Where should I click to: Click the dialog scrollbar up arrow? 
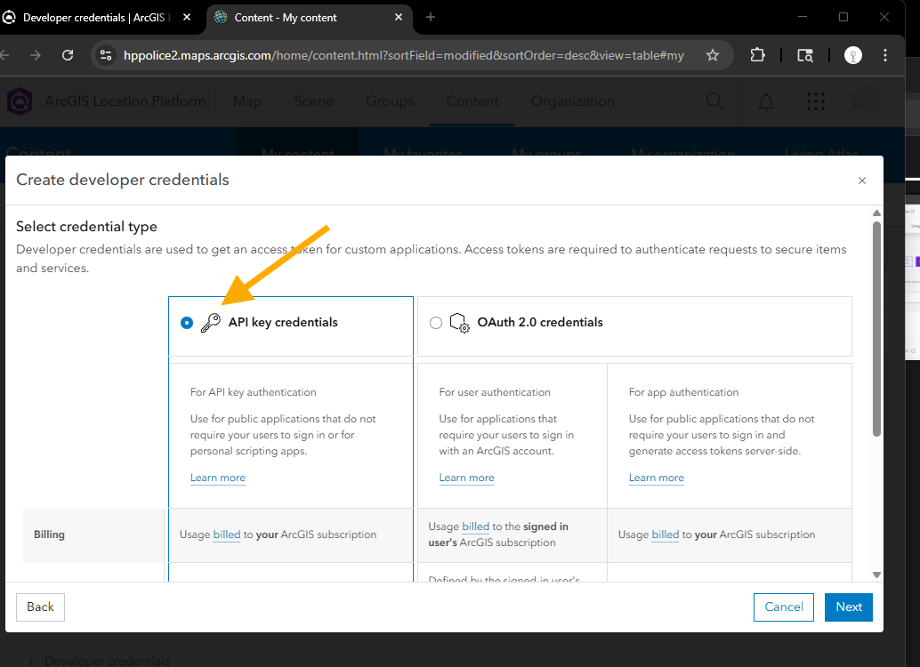click(876, 213)
